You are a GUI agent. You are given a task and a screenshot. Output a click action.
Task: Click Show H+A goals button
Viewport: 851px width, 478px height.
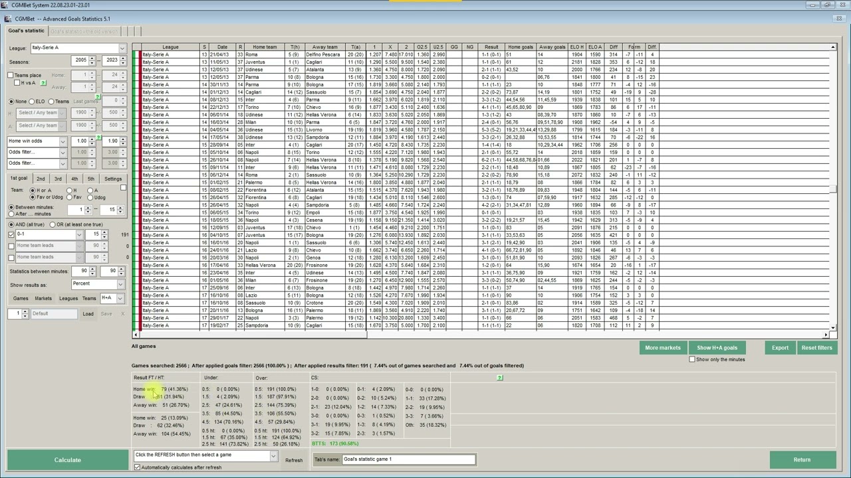[717, 347]
